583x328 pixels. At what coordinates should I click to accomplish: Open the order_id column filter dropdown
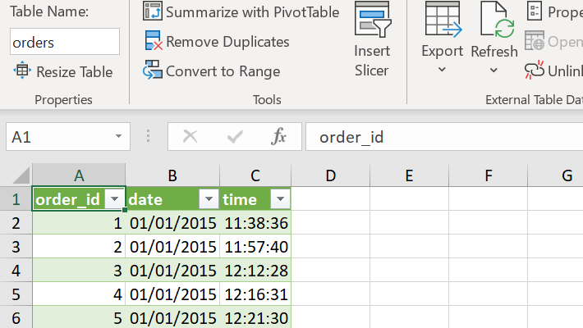[115, 200]
